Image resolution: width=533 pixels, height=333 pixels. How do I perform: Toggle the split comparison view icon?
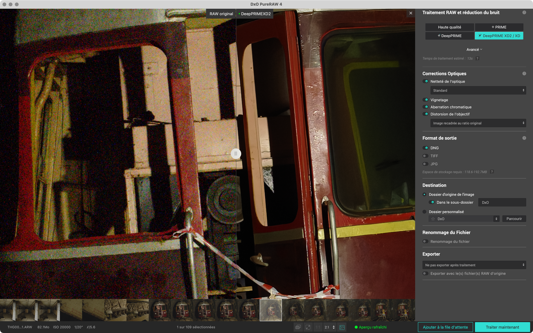pos(342,327)
